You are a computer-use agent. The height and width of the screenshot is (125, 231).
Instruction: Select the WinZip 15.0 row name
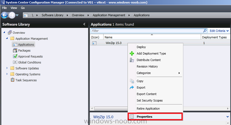pyautogui.click(x=113, y=43)
